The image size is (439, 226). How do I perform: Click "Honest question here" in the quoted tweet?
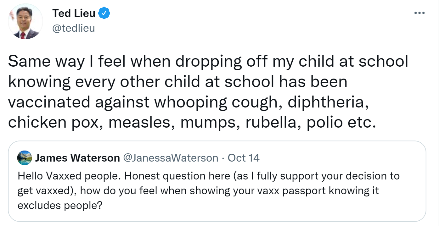pyautogui.click(x=177, y=176)
